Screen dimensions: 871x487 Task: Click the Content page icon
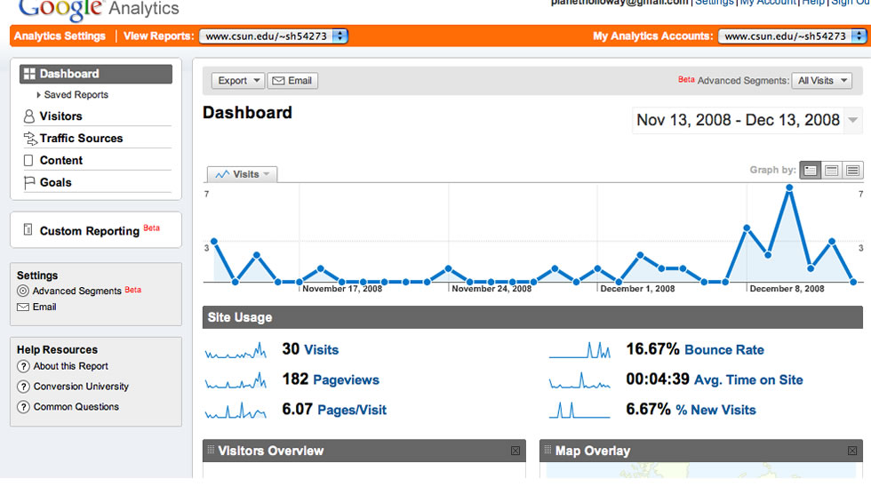tap(28, 161)
